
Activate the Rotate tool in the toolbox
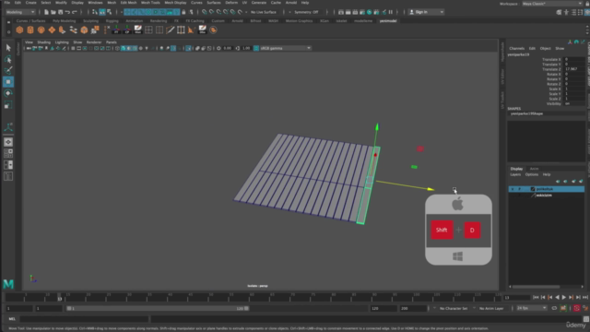click(8, 93)
